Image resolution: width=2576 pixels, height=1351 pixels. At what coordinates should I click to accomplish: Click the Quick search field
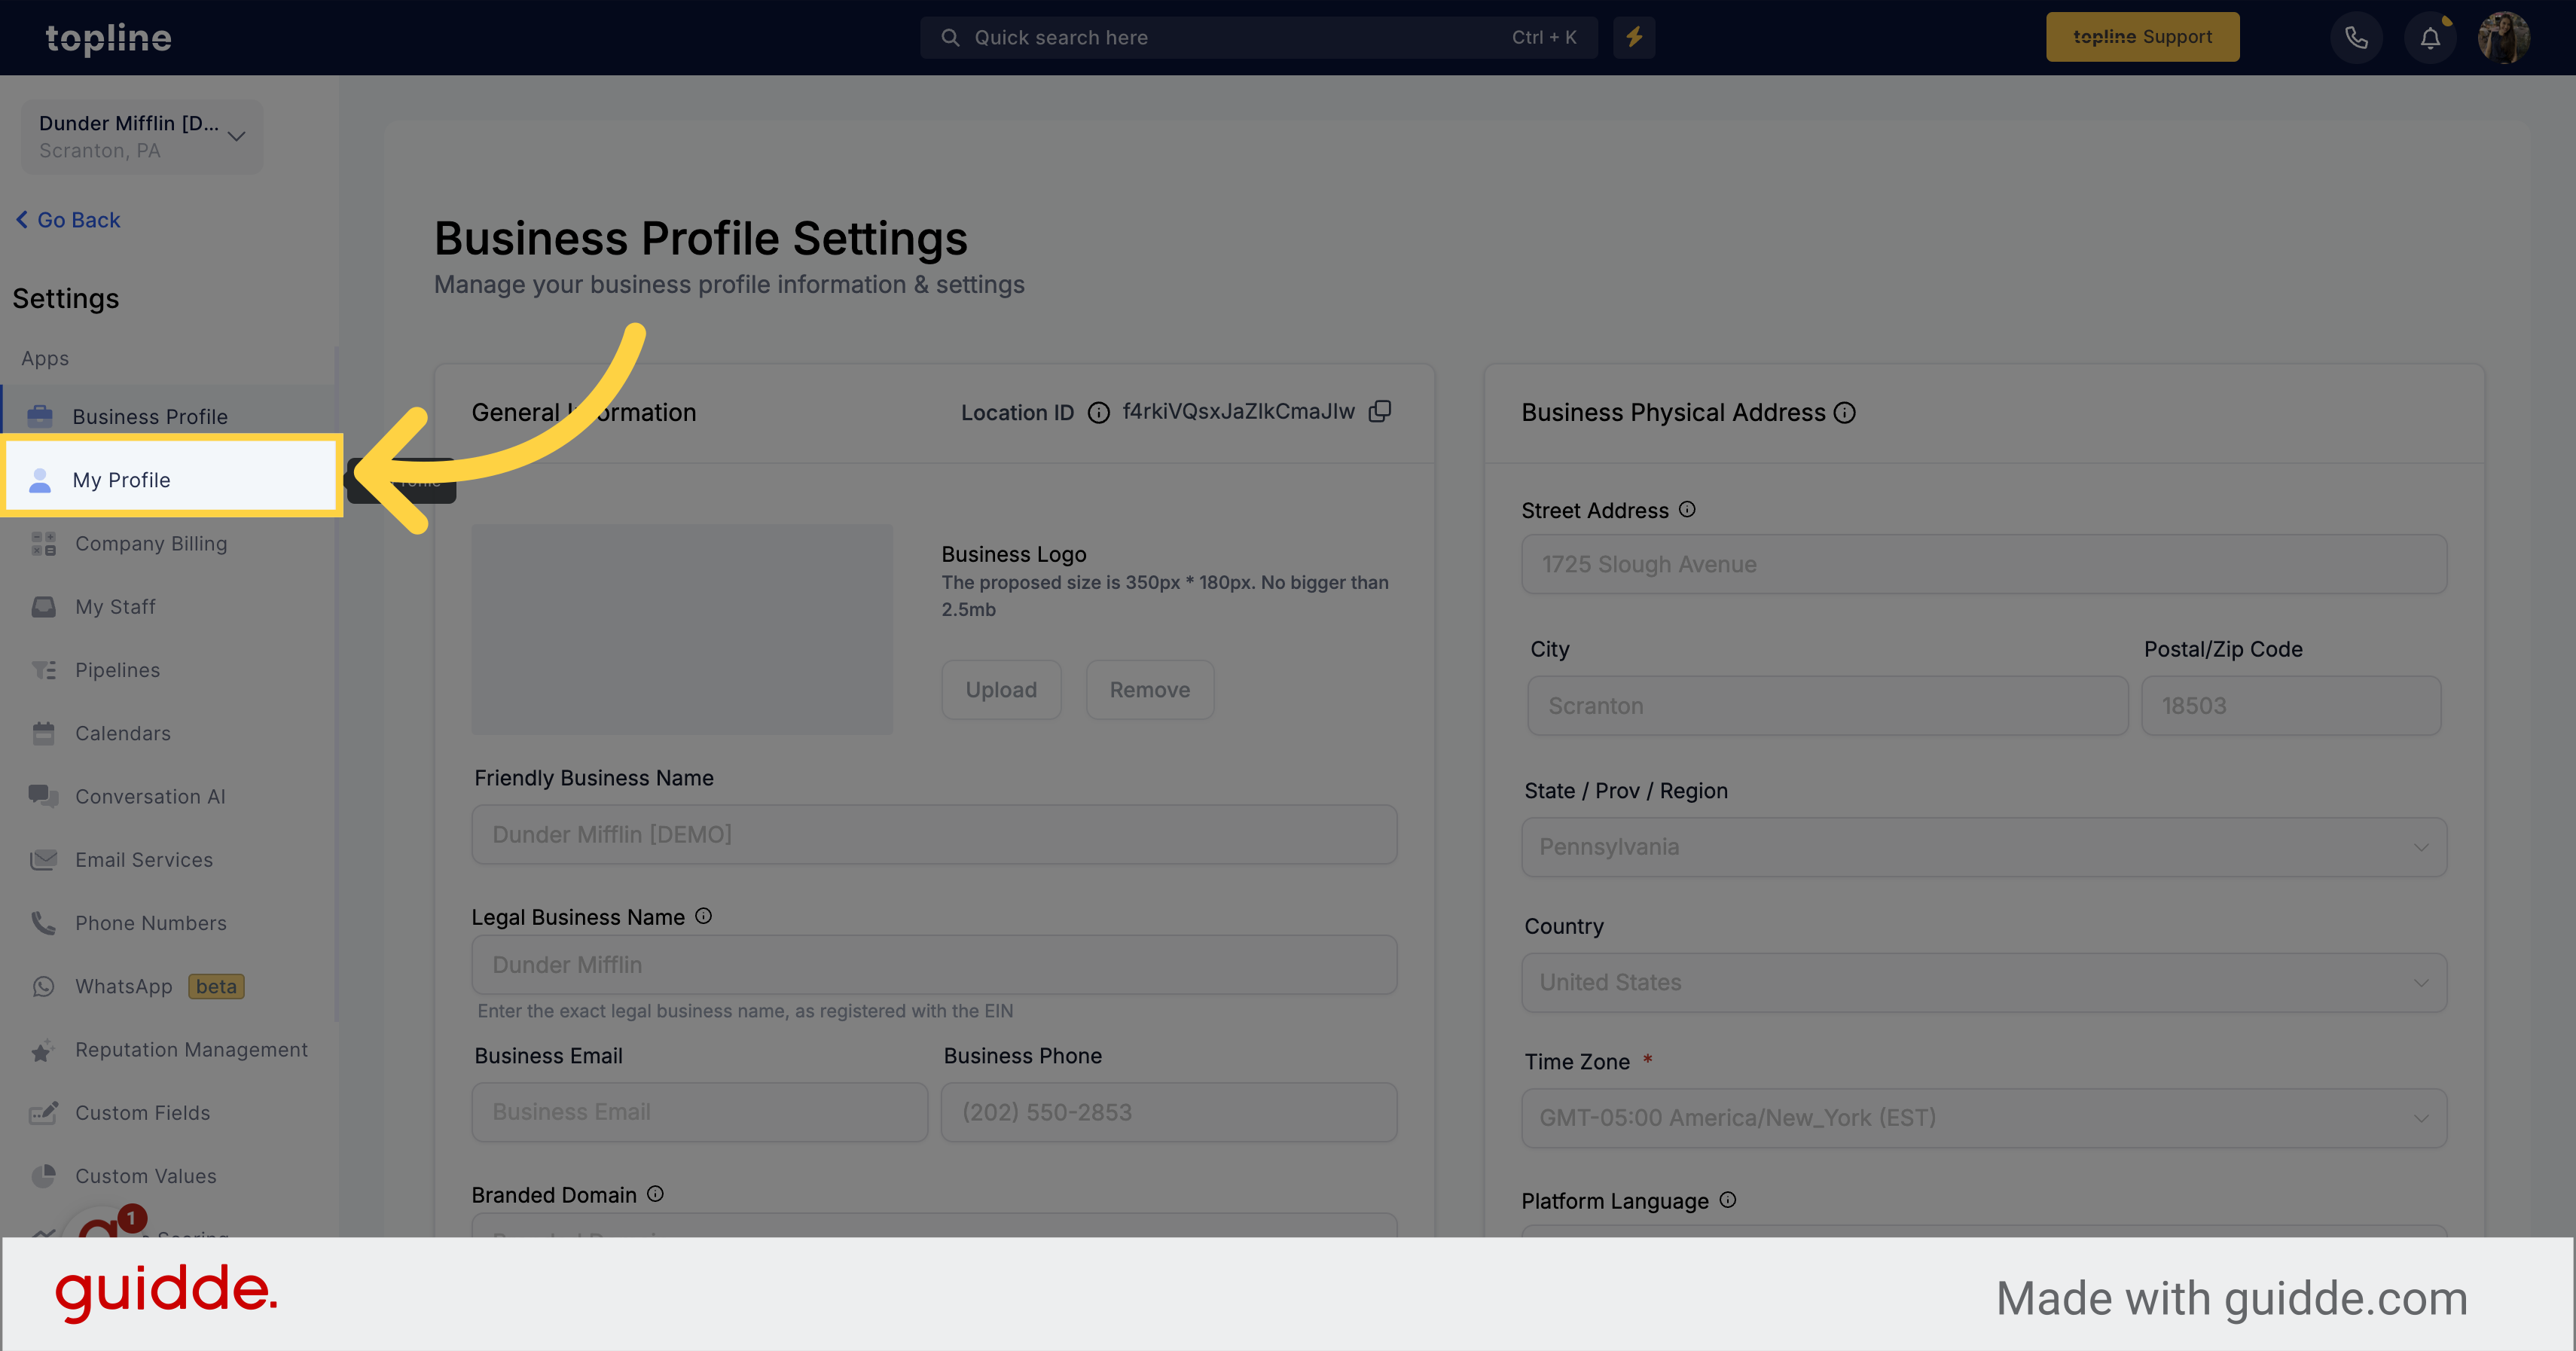tap(1258, 37)
